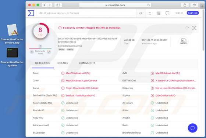Switch to the COMMUNITY tab

pyautogui.click(x=87, y=63)
